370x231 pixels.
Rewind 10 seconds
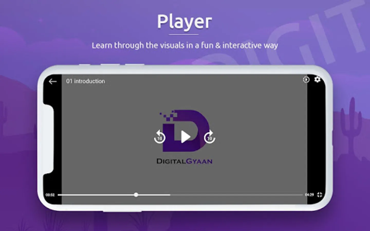click(x=160, y=137)
